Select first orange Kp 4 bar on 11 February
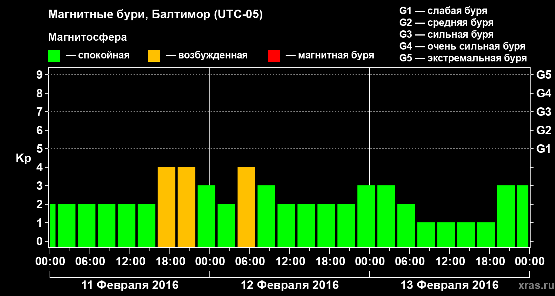The width and height of the screenshot is (555, 296). click(166, 207)
